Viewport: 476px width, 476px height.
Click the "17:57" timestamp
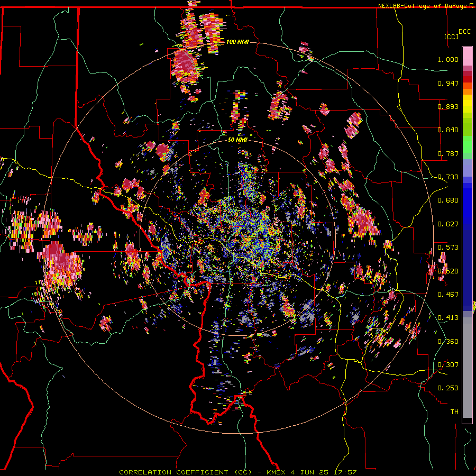346,472
